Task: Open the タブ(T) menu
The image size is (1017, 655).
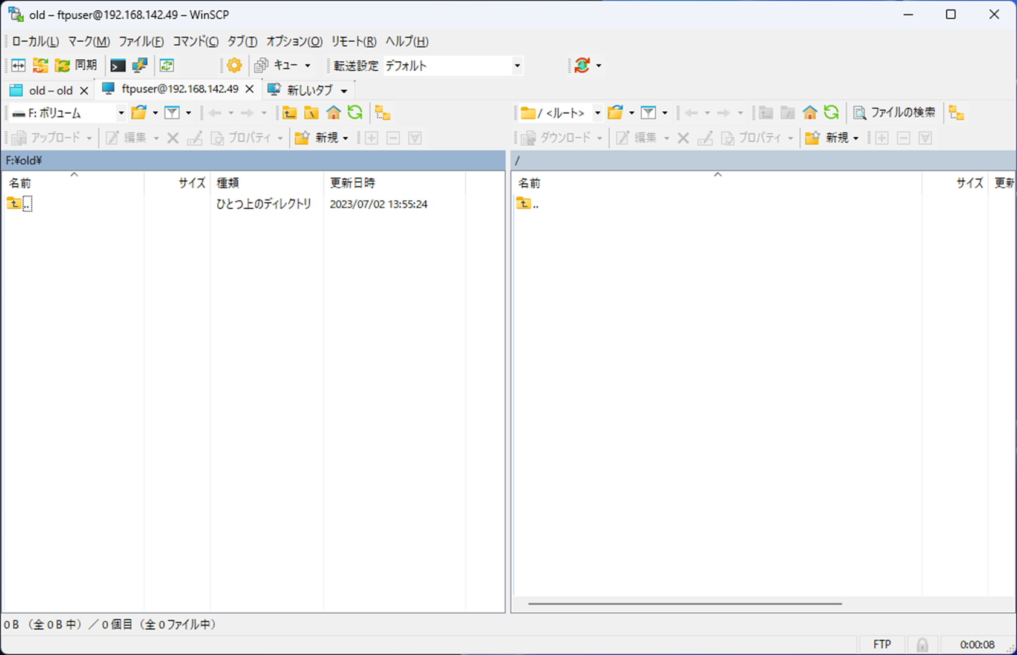Action: [243, 41]
